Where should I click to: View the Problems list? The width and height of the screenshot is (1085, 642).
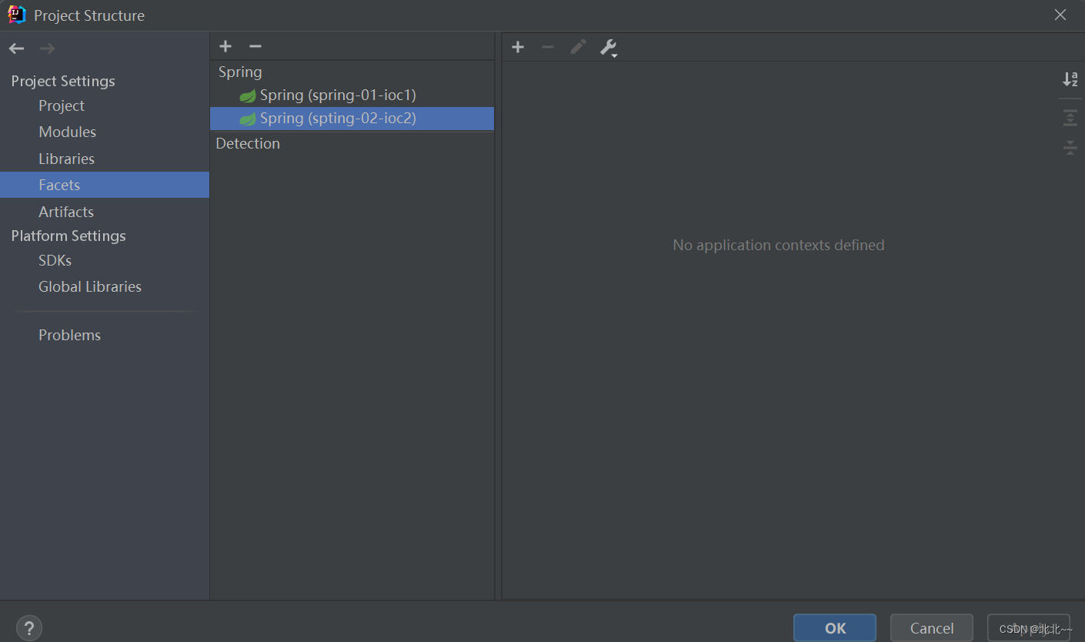pos(70,335)
